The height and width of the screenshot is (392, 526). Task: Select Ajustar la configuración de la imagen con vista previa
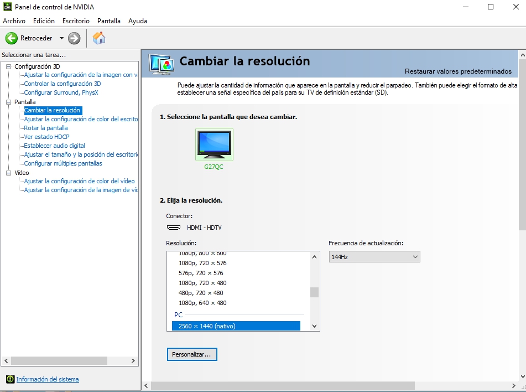81,75
